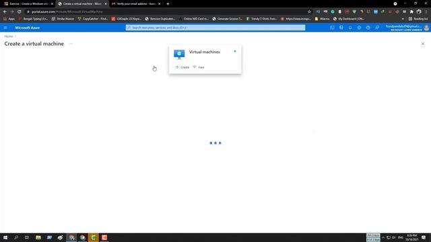
Task: Close the Create a virtual machine blade
Action: pos(423,44)
